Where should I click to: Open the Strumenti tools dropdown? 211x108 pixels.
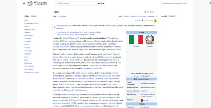click(x=152, y=16)
